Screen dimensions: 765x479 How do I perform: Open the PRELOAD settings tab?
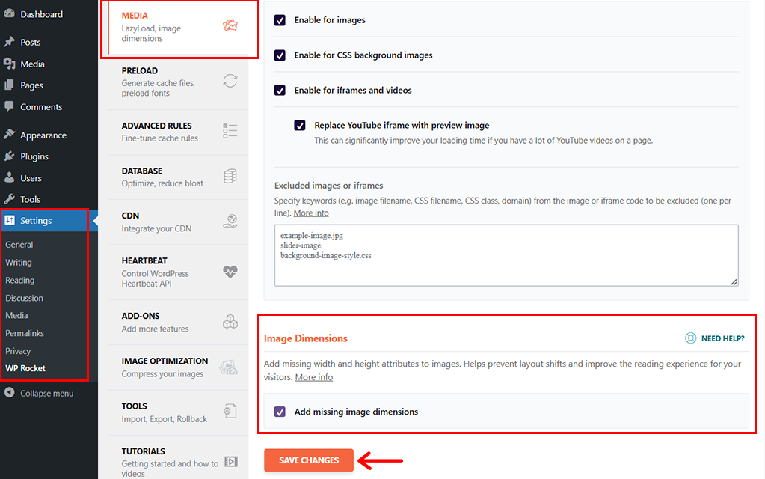click(x=178, y=82)
